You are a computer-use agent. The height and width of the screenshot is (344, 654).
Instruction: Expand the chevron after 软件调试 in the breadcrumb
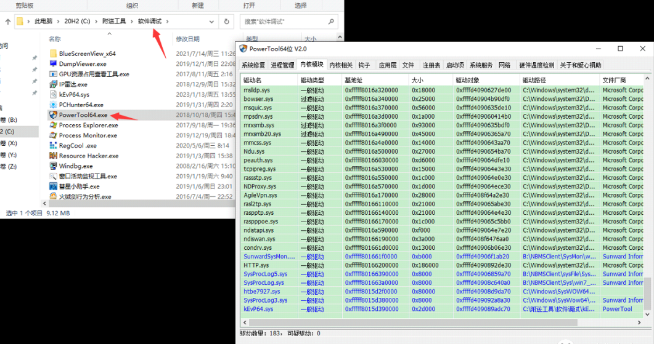pos(167,22)
